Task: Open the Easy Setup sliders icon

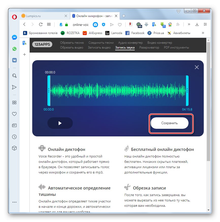Action: (205, 24)
